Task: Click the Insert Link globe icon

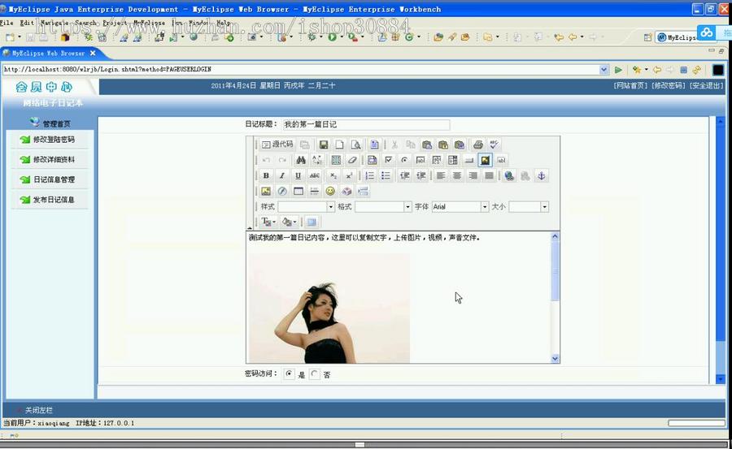Action: 509,175
